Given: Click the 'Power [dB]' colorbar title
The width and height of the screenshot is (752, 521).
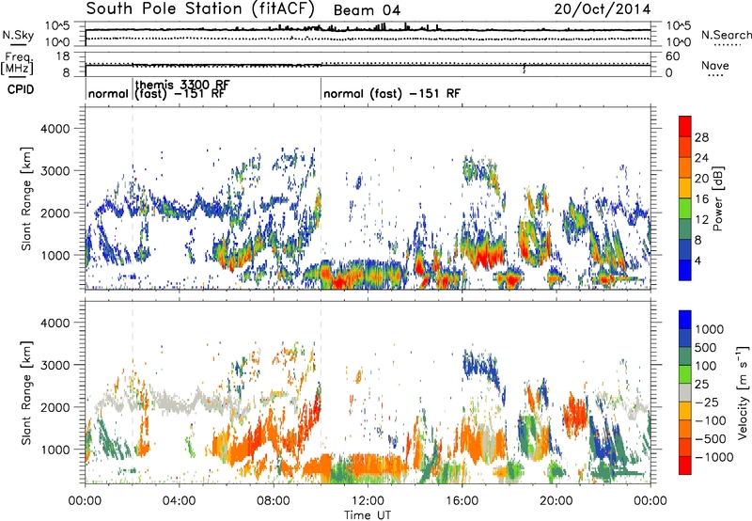Looking at the screenshot, I should click(717, 198).
